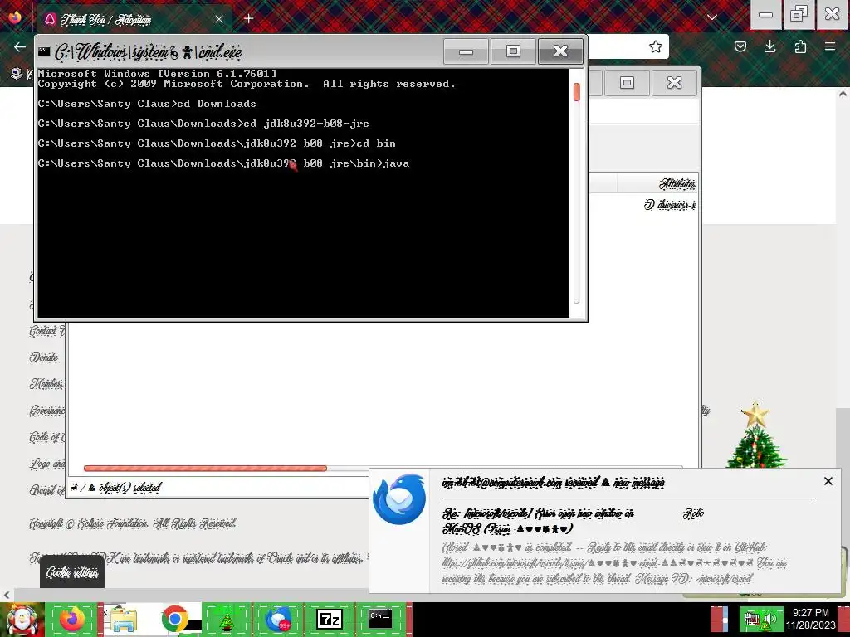Open Save to Pocket in Firefox toolbar
This screenshot has width=850, height=637.
click(740, 46)
